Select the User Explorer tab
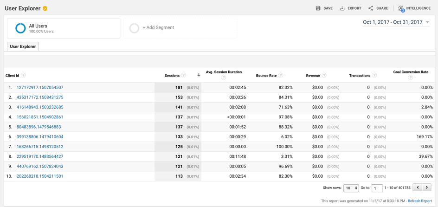 23,47
